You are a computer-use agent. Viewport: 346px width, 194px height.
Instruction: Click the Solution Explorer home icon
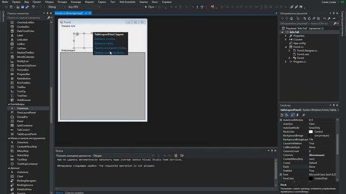tap(291, 18)
